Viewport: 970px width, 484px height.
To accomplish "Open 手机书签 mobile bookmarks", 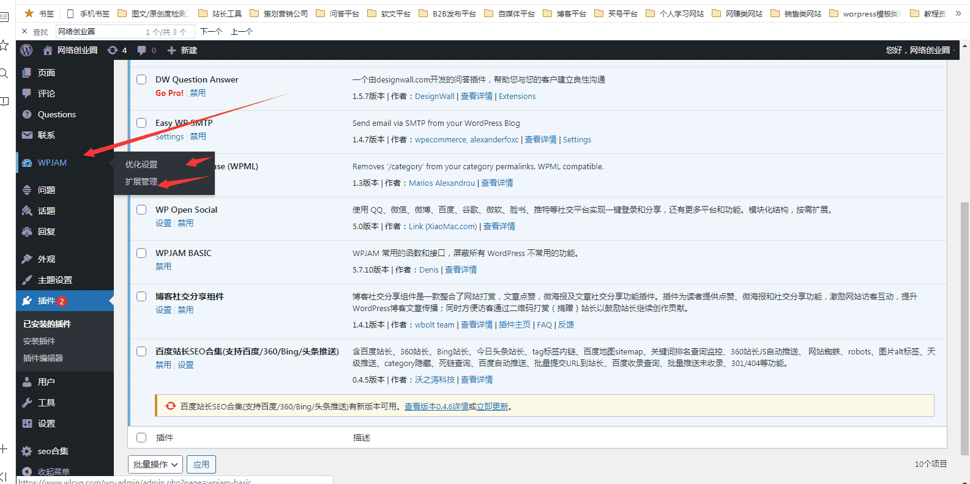I will 88,13.
